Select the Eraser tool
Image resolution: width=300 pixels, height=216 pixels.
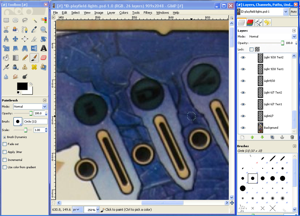[44, 57]
